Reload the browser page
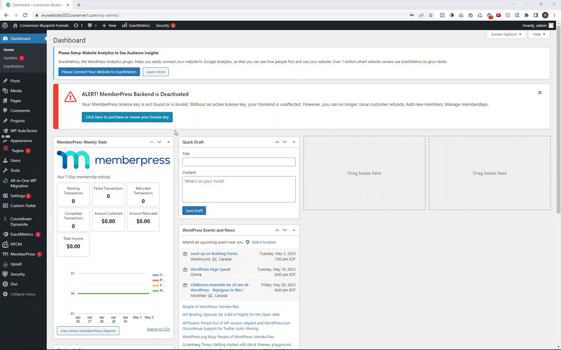The width and height of the screenshot is (561, 350). (x=25, y=15)
